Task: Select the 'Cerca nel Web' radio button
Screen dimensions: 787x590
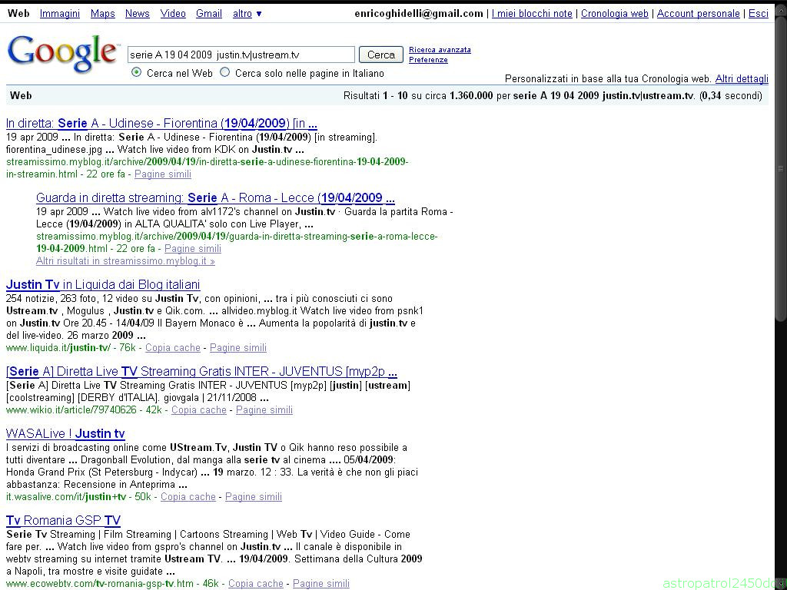Action: (136, 73)
